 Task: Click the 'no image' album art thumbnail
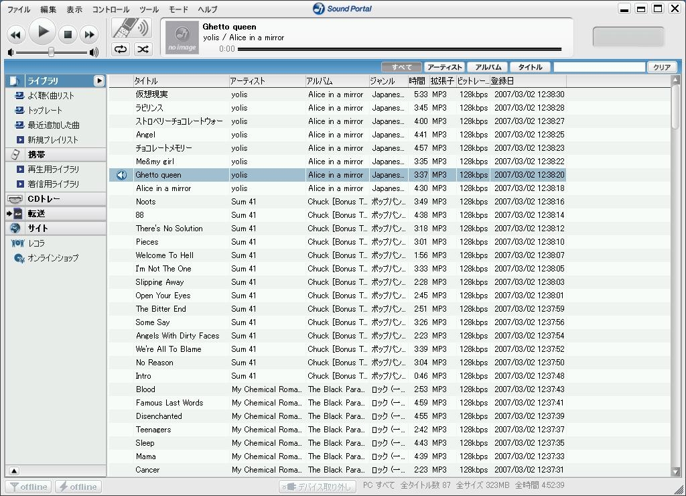182,38
